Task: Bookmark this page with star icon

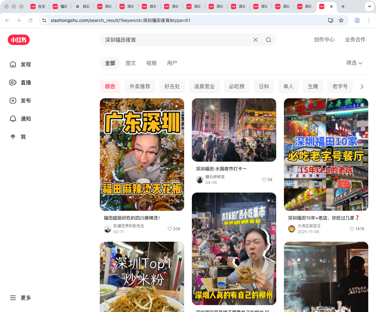Action: pos(341,20)
